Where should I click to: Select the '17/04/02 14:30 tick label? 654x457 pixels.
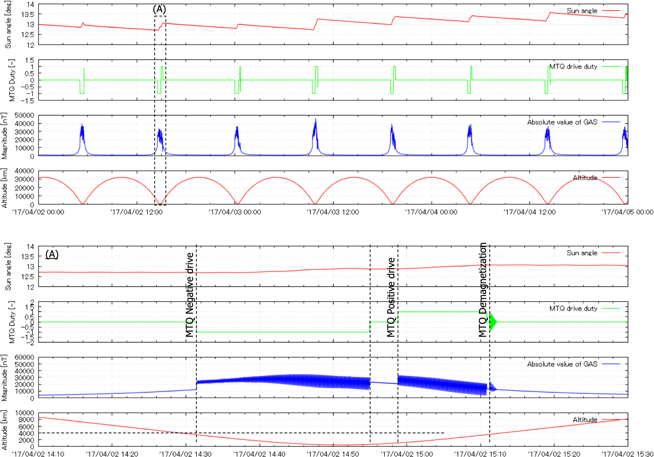click(x=185, y=454)
